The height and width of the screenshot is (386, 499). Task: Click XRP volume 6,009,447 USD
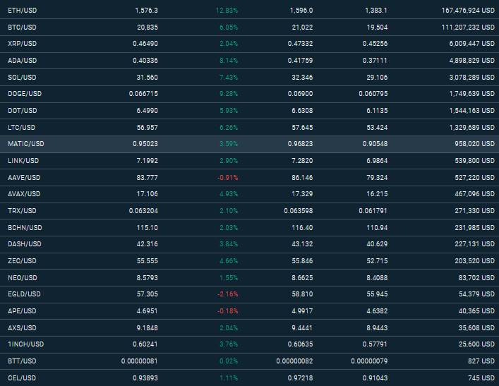click(x=472, y=44)
